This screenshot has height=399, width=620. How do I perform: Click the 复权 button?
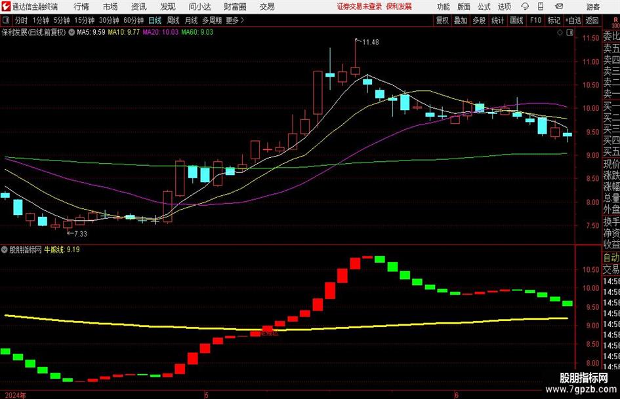(442, 20)
